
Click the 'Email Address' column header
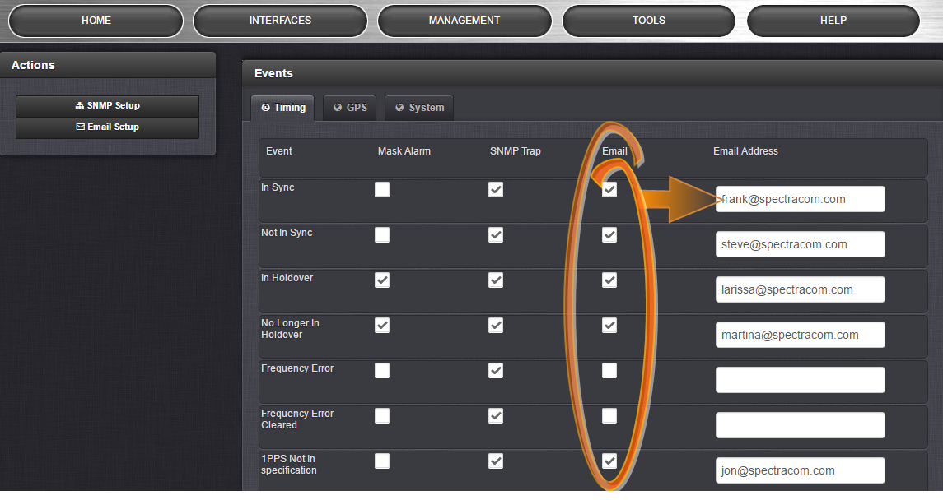pyautogui.click(x=745, y=151)
